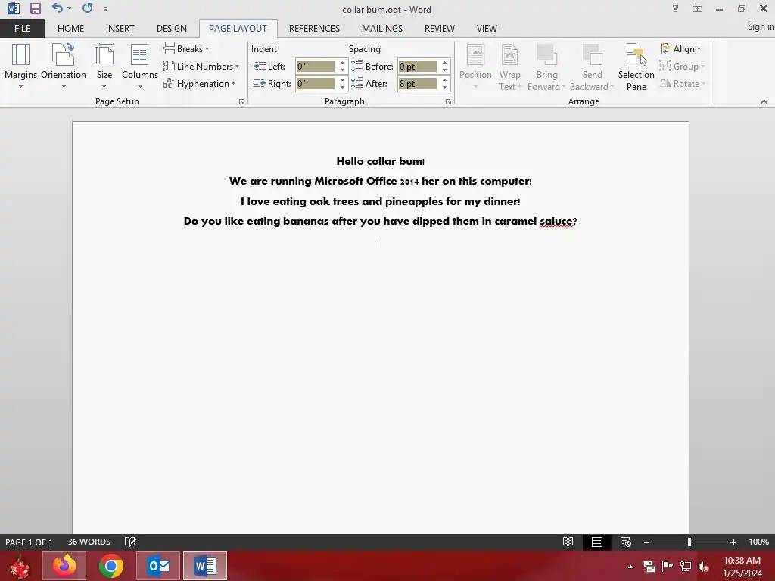Click the zoom slider handle

689,542
